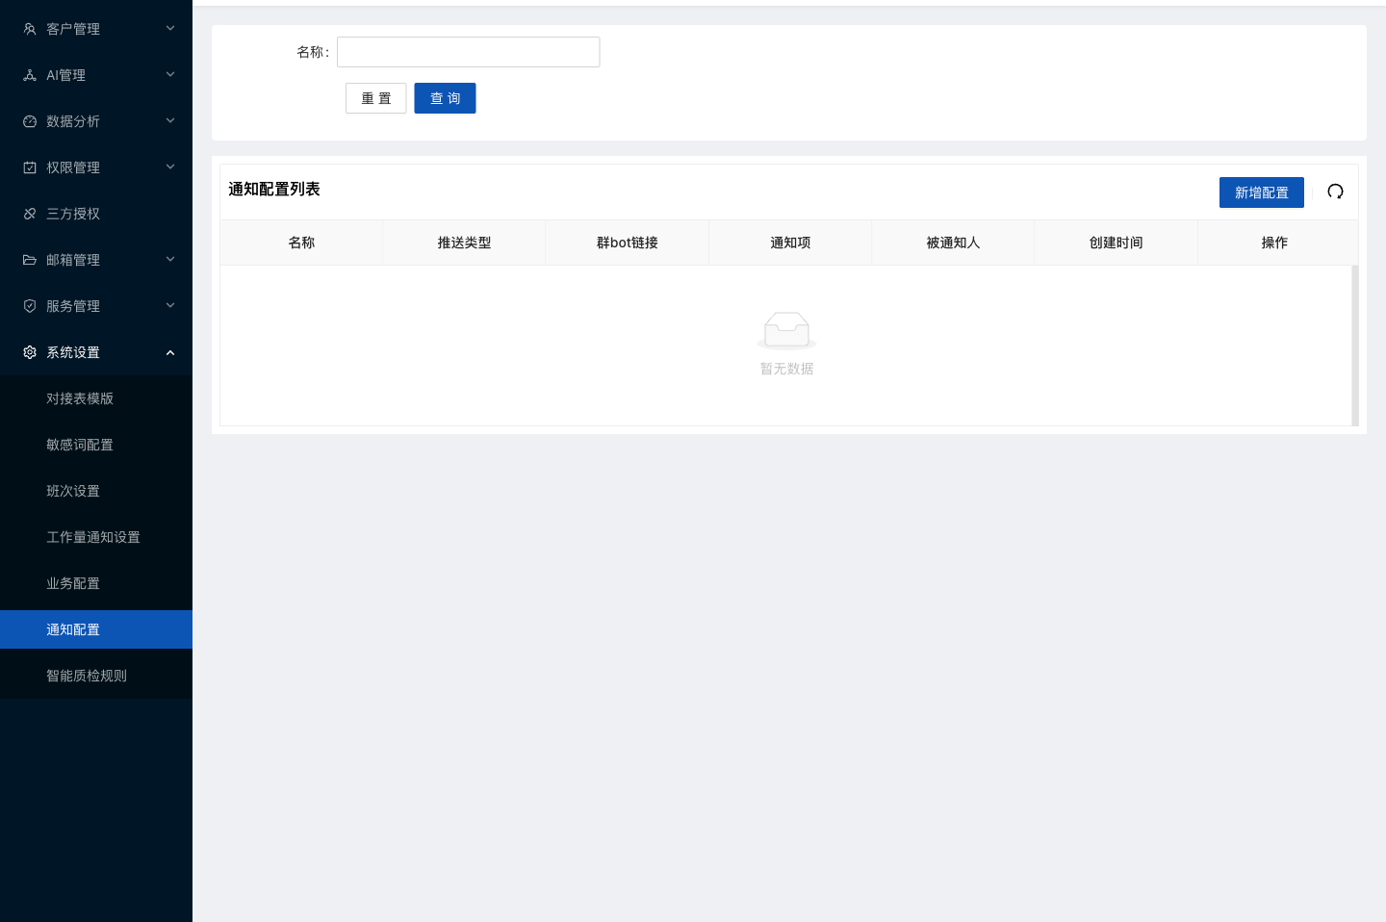The width and height of the screenshot is (1386, 922).
Task: Click the 通知配置列表 heading
Action: pos(274,190)
